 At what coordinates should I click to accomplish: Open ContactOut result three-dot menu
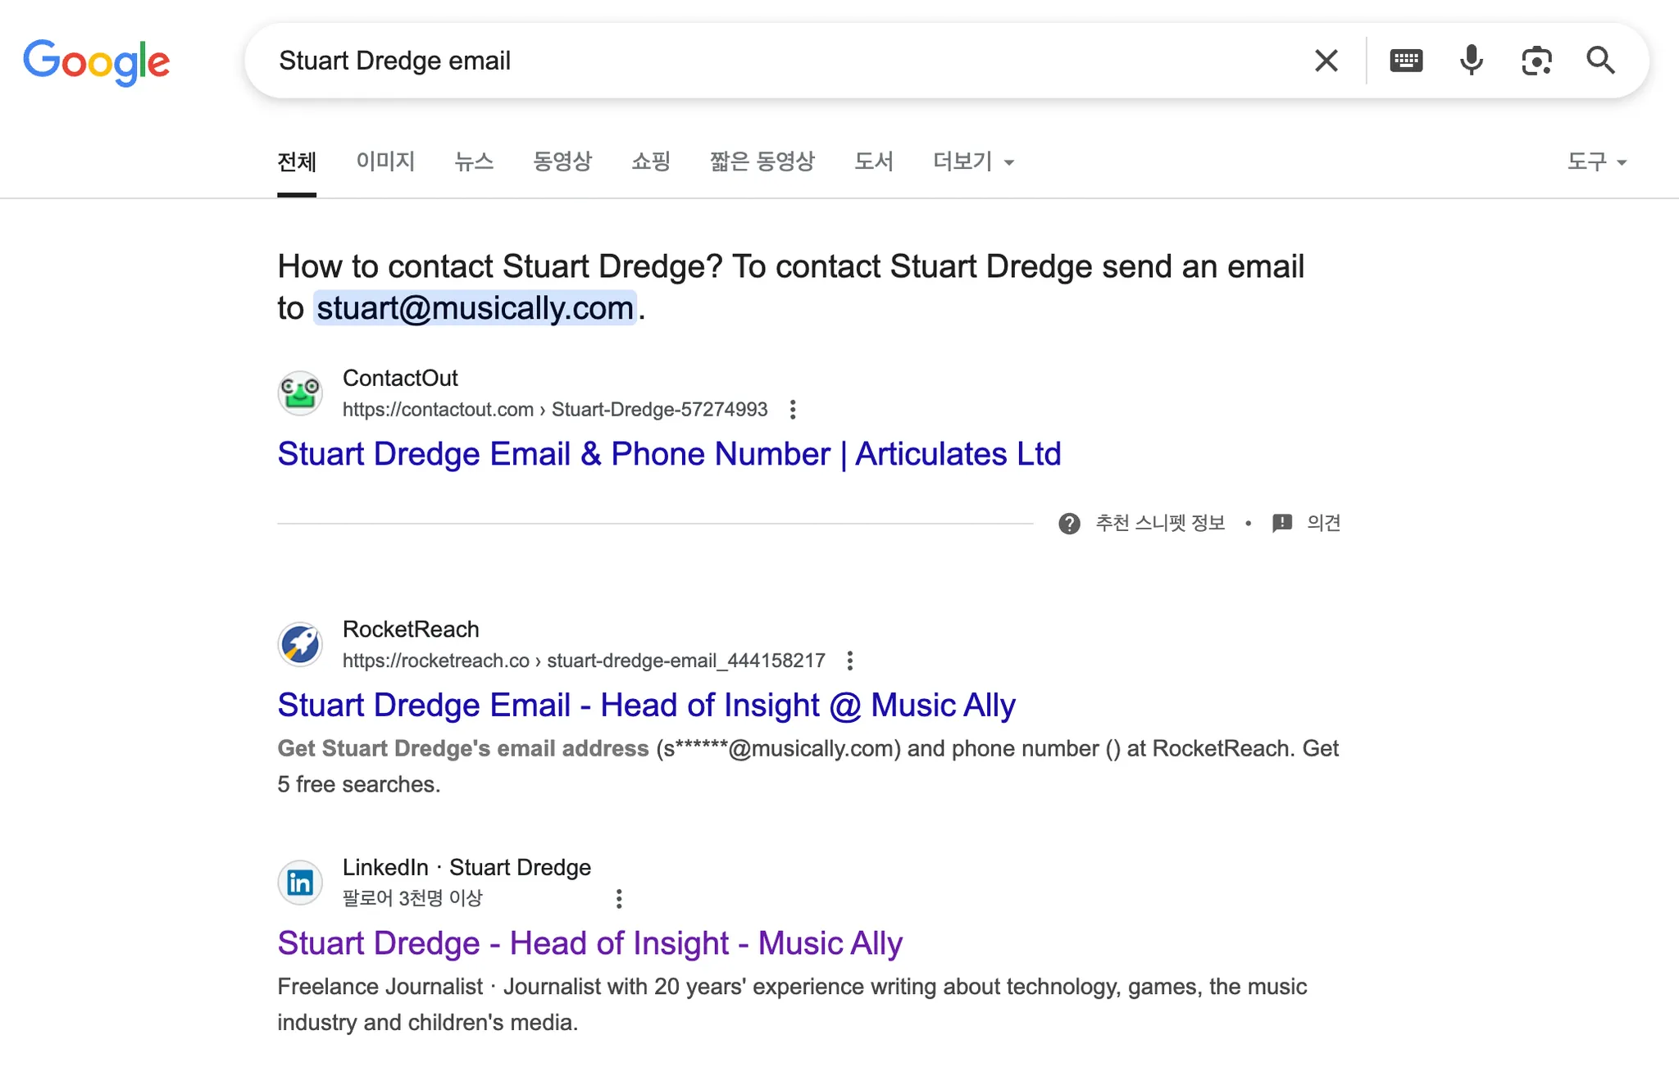[x=793, y=410]
